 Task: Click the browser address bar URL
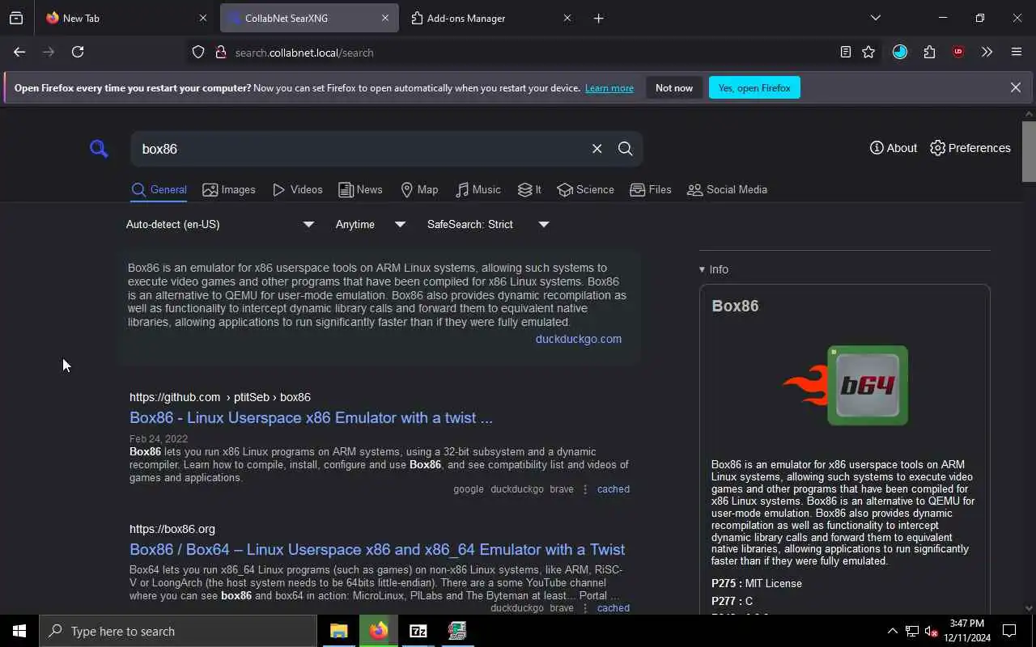[304, 53]
